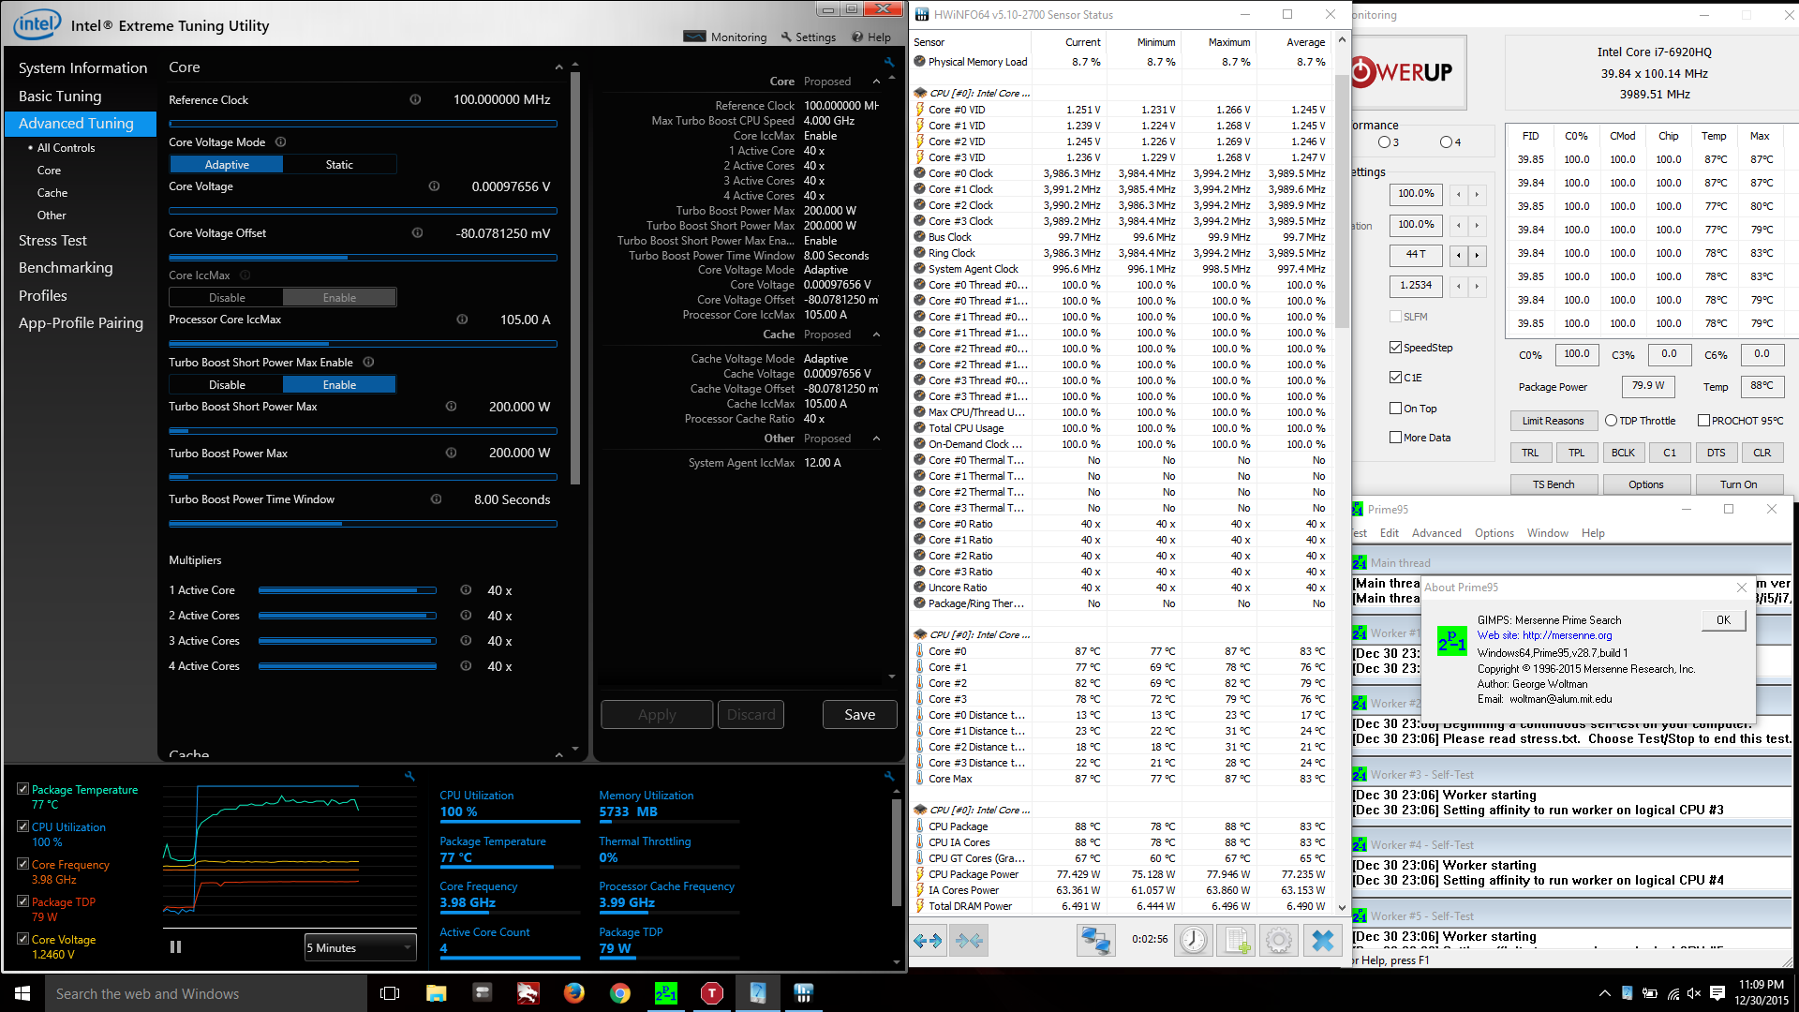Enable More Data checkbox in ThrottleStop
This screenshot has width=1799, height=1012.
pyautogui.click(x=1395, y=438)
